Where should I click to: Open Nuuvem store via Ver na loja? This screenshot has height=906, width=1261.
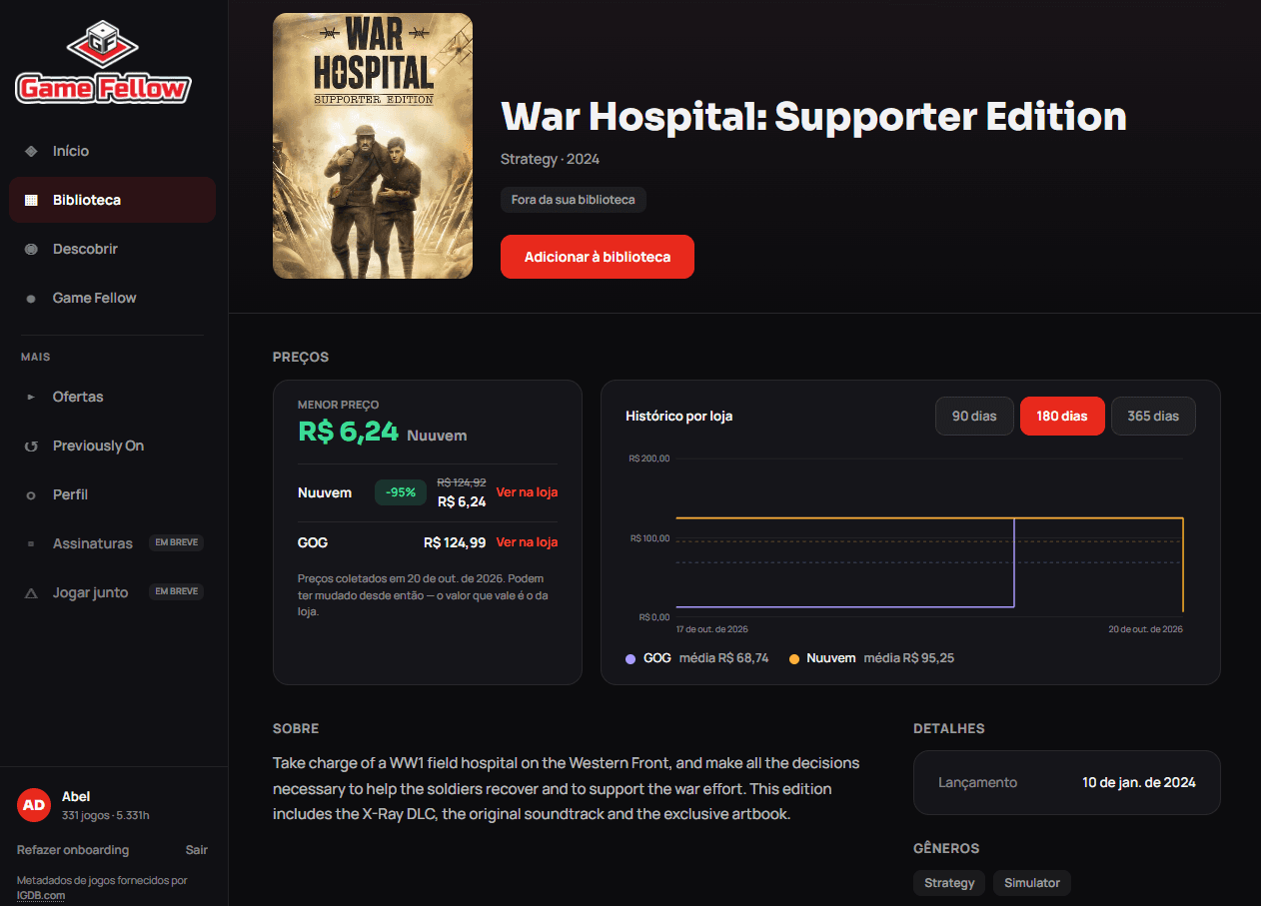point(527,491)
